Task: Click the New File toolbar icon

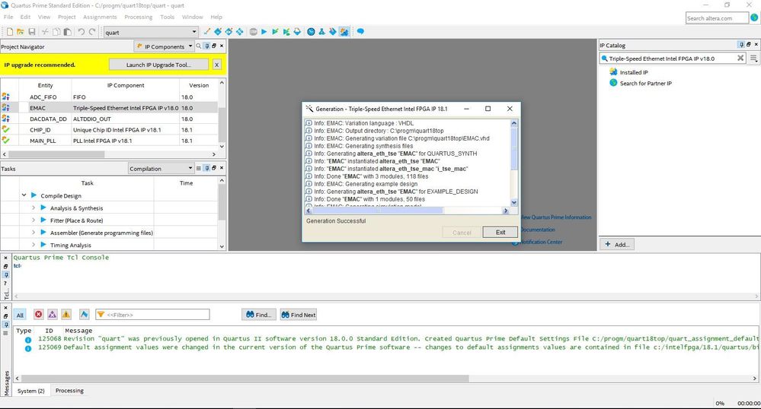Action: [x=9, y=32]
